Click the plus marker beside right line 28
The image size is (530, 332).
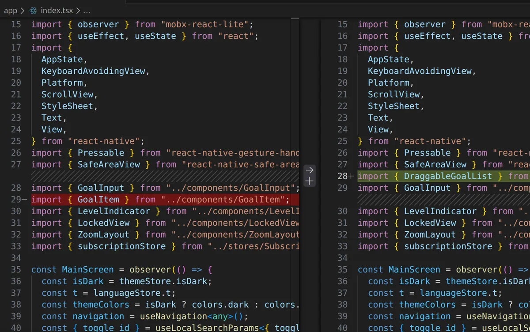(352, 176)
